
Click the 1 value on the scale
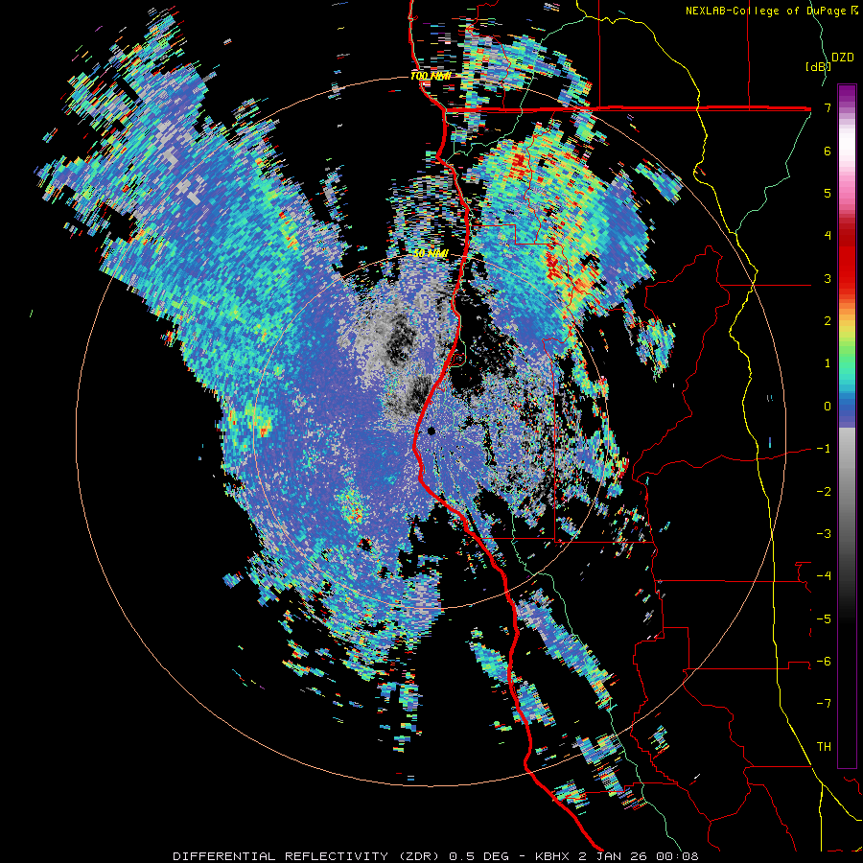pos(828,363)
